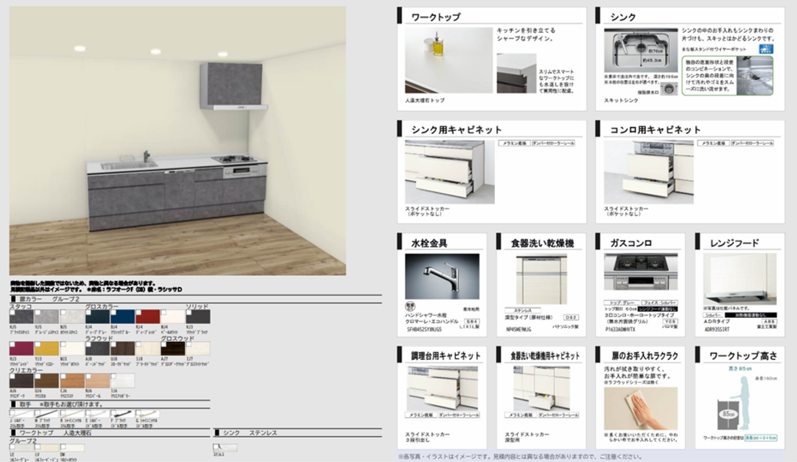Click the シンク section heading
The image size is (797, 462).
(x=623, y=16)
